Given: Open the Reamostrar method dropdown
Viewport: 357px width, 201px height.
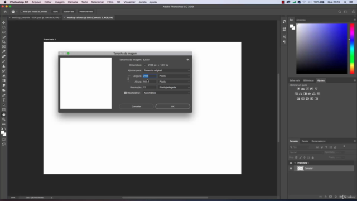Looking at the screenshot, I should coord(166,93).
